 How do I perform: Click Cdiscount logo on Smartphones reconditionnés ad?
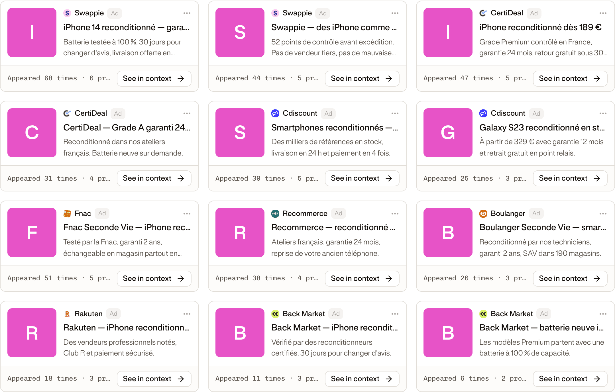[275, 113]
